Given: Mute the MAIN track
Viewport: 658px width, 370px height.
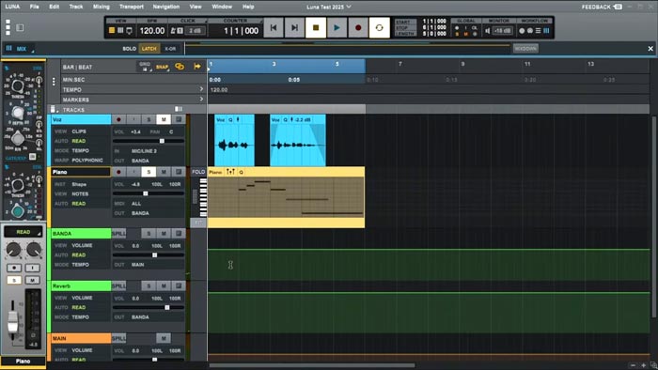Looking at the screenshot, I should 164,338.
